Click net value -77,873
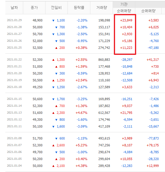 (x=153, y=138)
